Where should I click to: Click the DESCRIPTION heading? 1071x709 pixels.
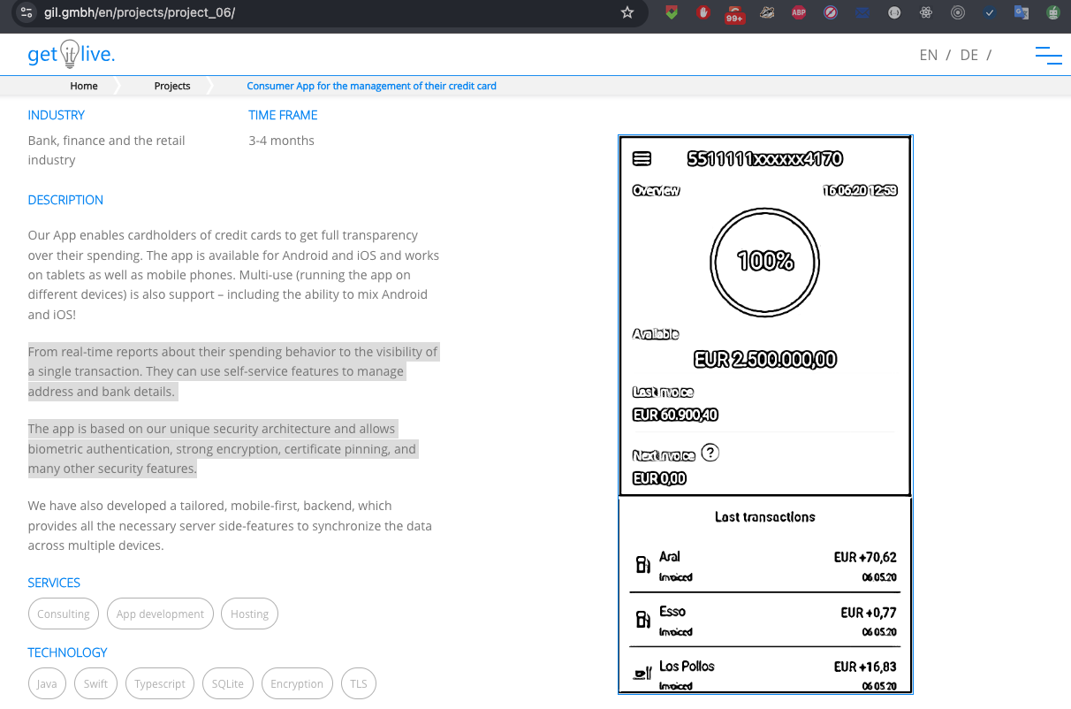click(65, 200)
